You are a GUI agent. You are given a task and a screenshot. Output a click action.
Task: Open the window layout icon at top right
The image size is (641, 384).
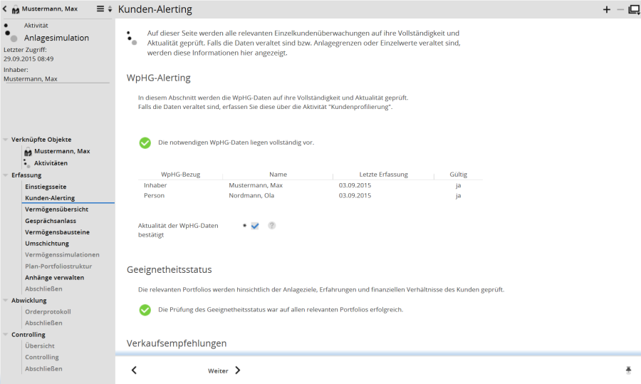[x=633, y=9]
